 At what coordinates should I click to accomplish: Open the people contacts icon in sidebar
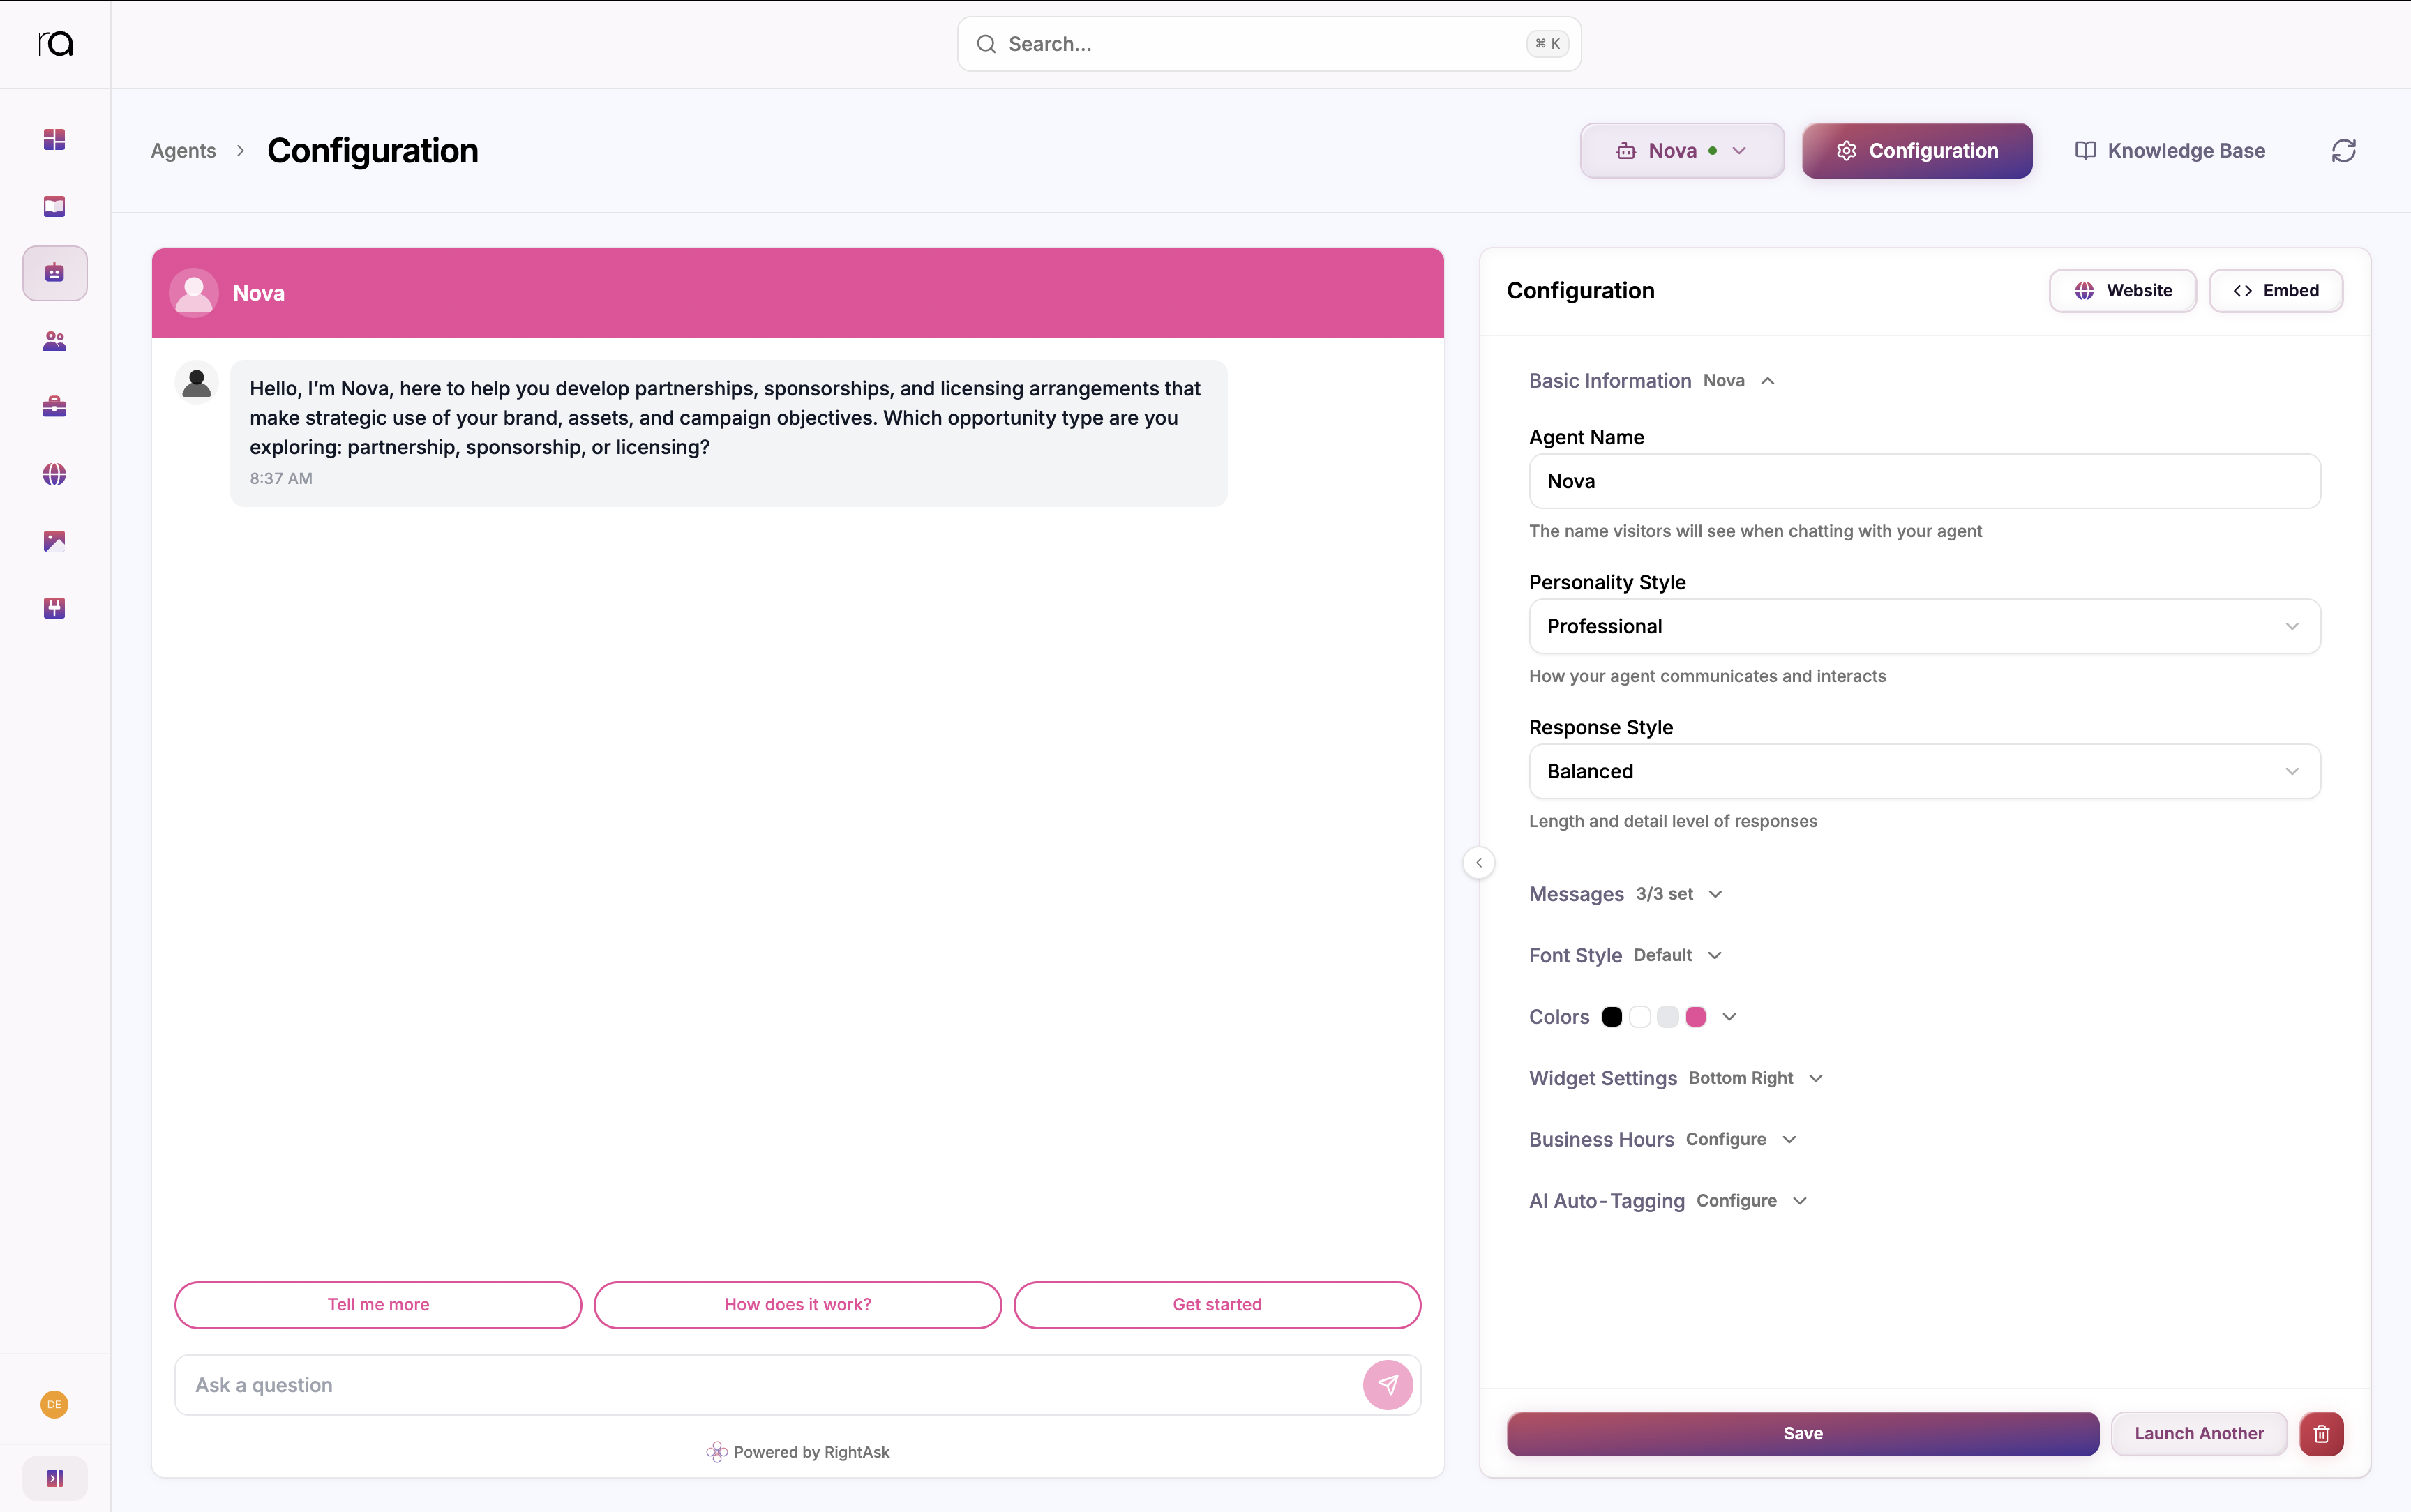(54, 341)
